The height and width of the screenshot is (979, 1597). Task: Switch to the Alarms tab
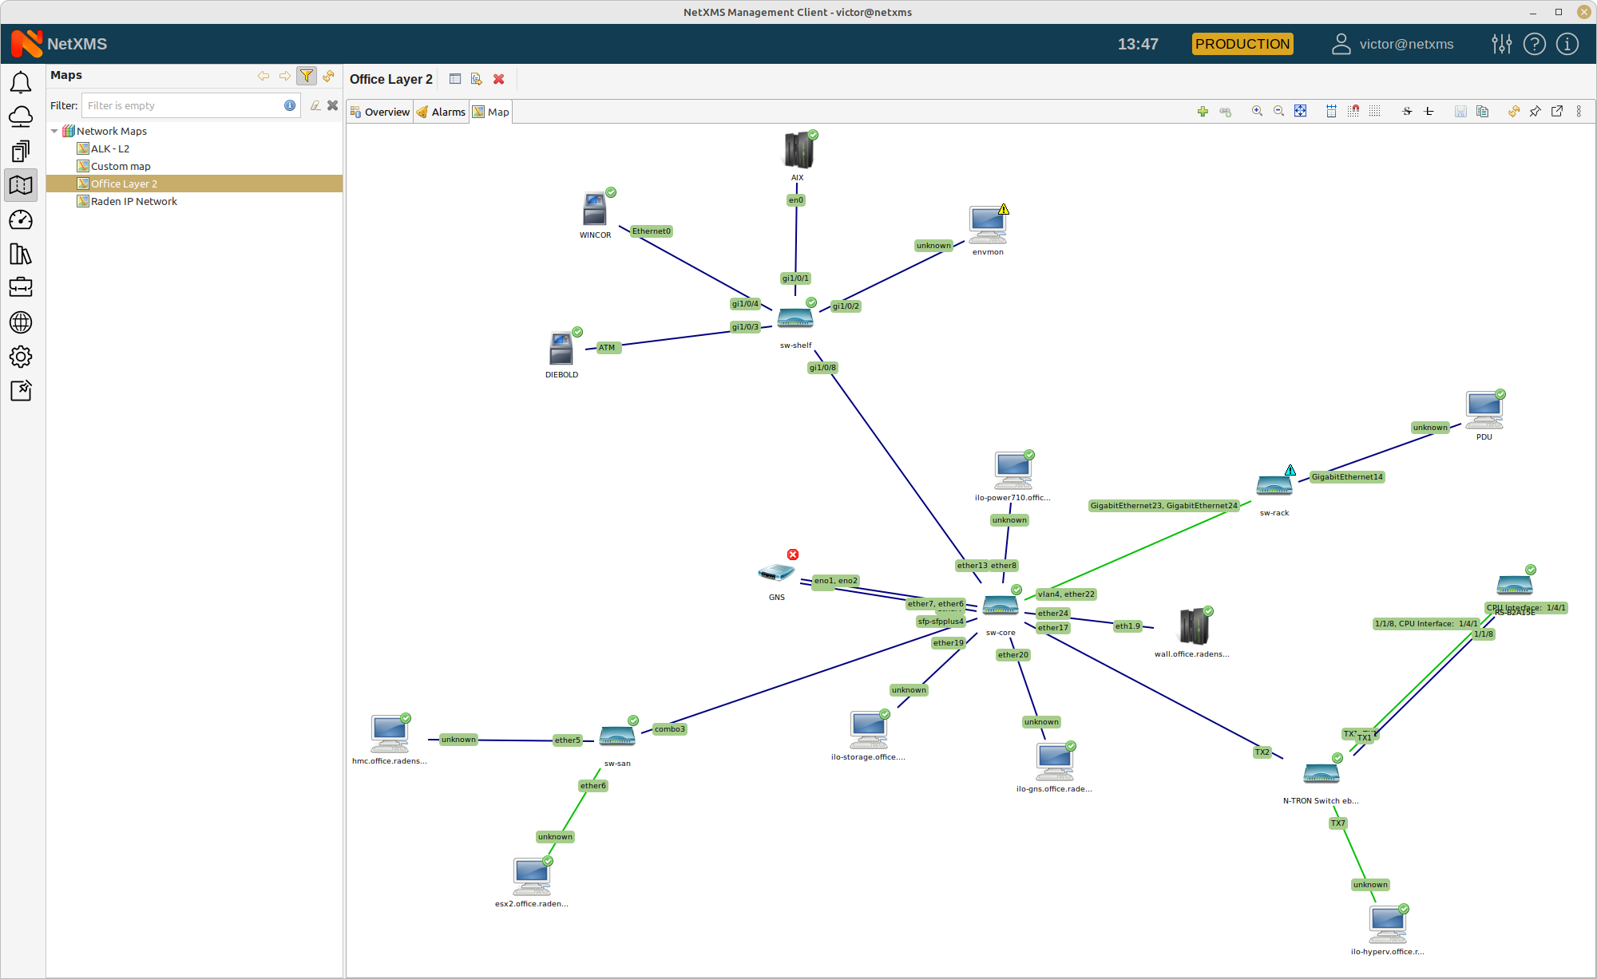pos(442,112)
